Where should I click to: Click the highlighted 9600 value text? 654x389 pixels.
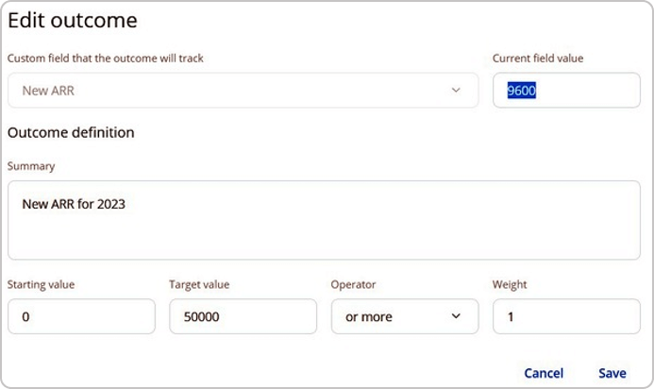(521, 91)
